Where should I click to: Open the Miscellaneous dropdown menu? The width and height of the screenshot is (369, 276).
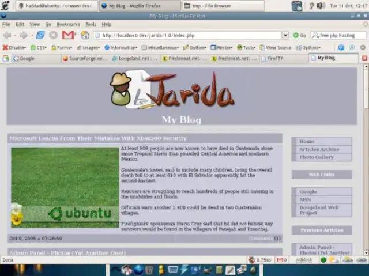coord(160,48)
